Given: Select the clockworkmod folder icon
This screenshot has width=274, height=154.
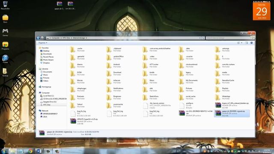Looking at the screenshot, I should click(182, 65).
